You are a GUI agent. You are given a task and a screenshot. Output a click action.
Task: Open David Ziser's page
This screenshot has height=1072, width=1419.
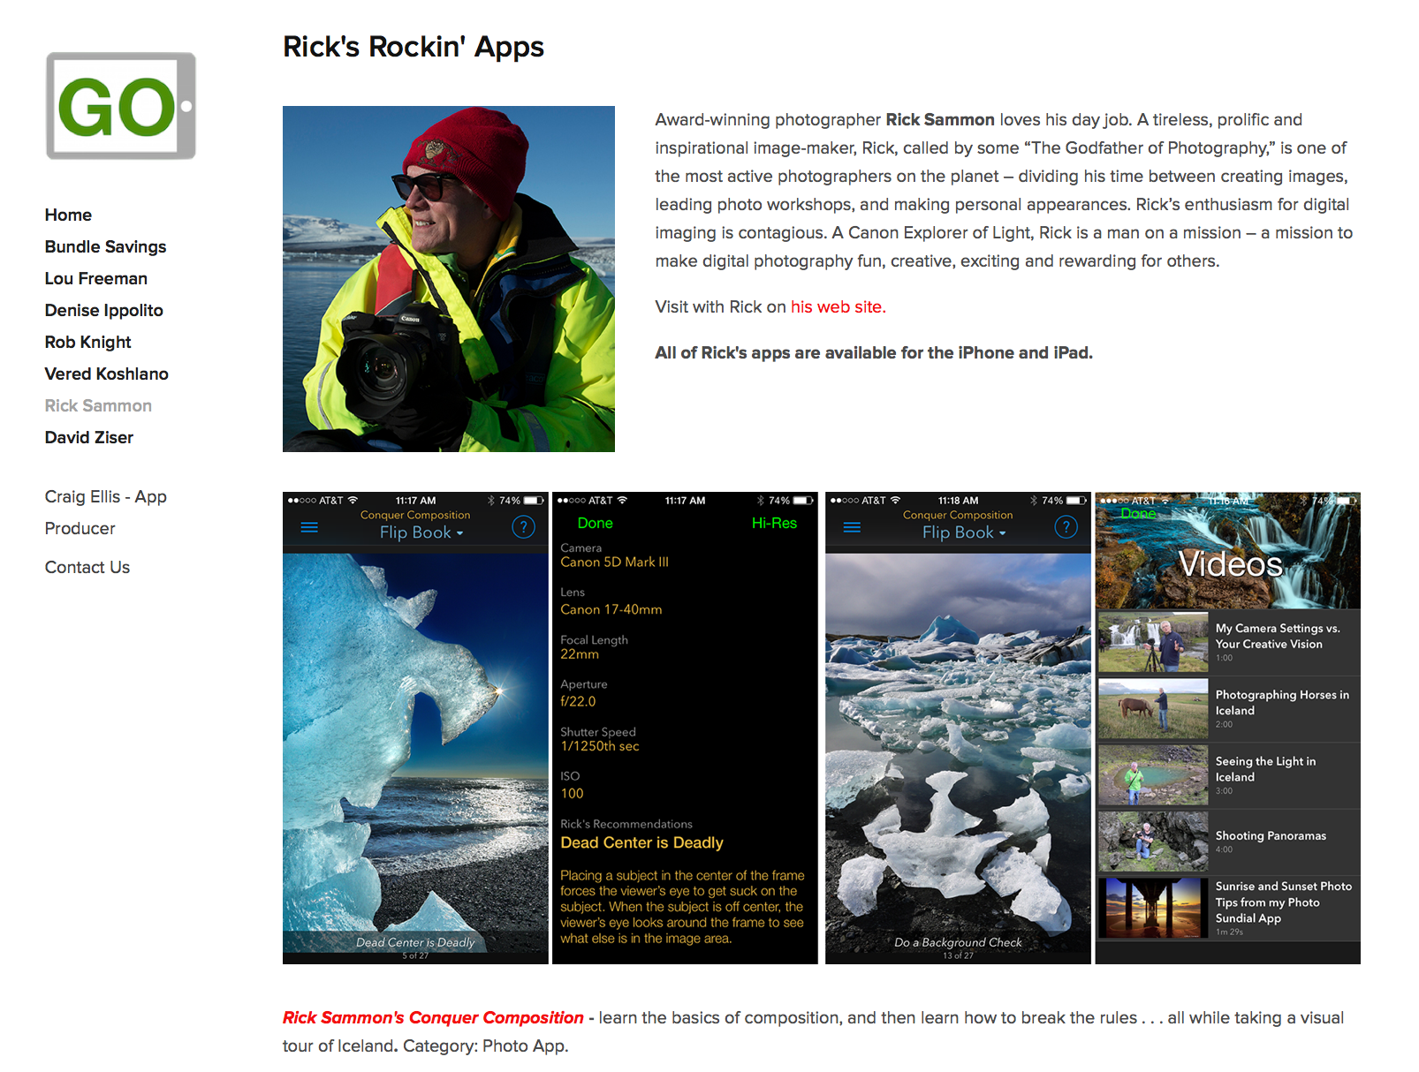(89, 437)
